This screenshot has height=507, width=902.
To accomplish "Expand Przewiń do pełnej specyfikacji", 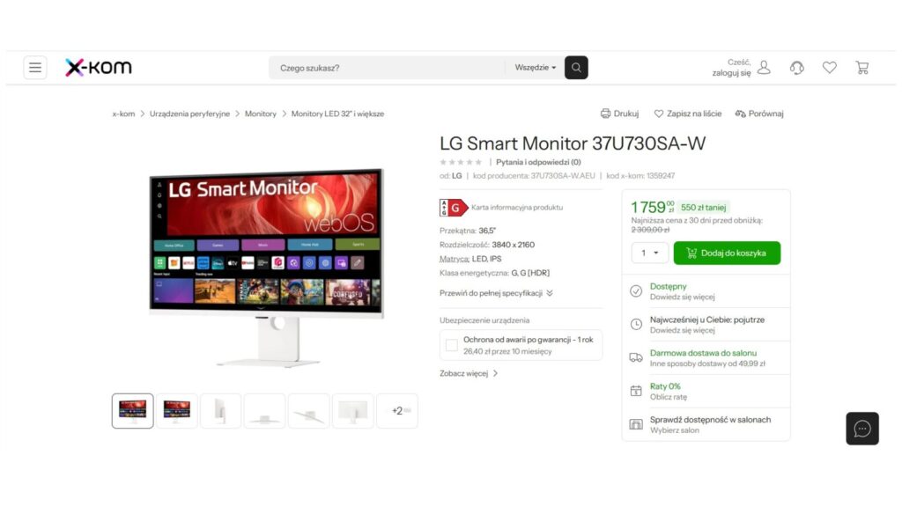I will pos(496,293).
